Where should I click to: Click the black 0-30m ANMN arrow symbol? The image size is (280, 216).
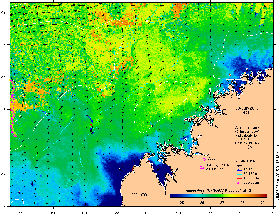point(239,165)
